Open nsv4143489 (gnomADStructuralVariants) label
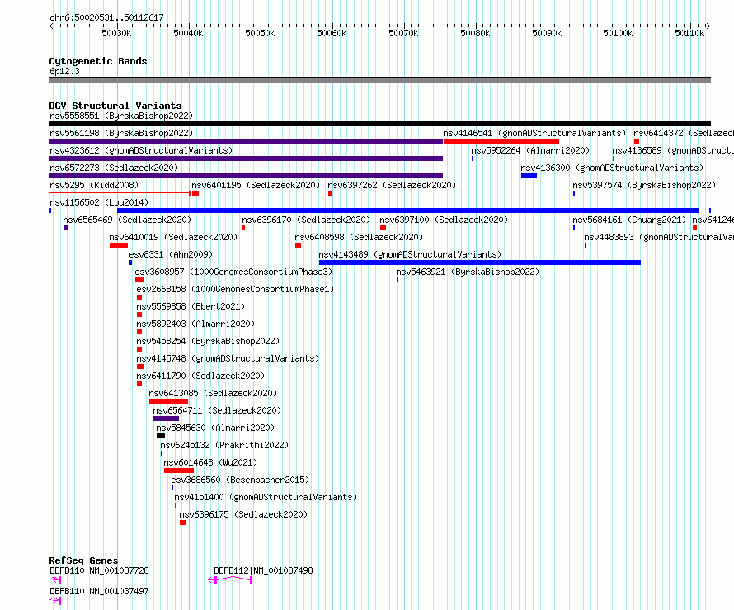The image size is (734, 610). (x=410, y=254)
